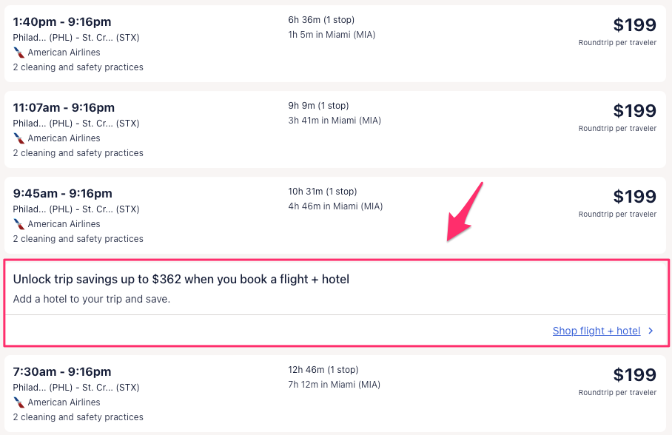
Task: View cleaning and safety practices for 1:40pm flight
Action: coord(78,67)
